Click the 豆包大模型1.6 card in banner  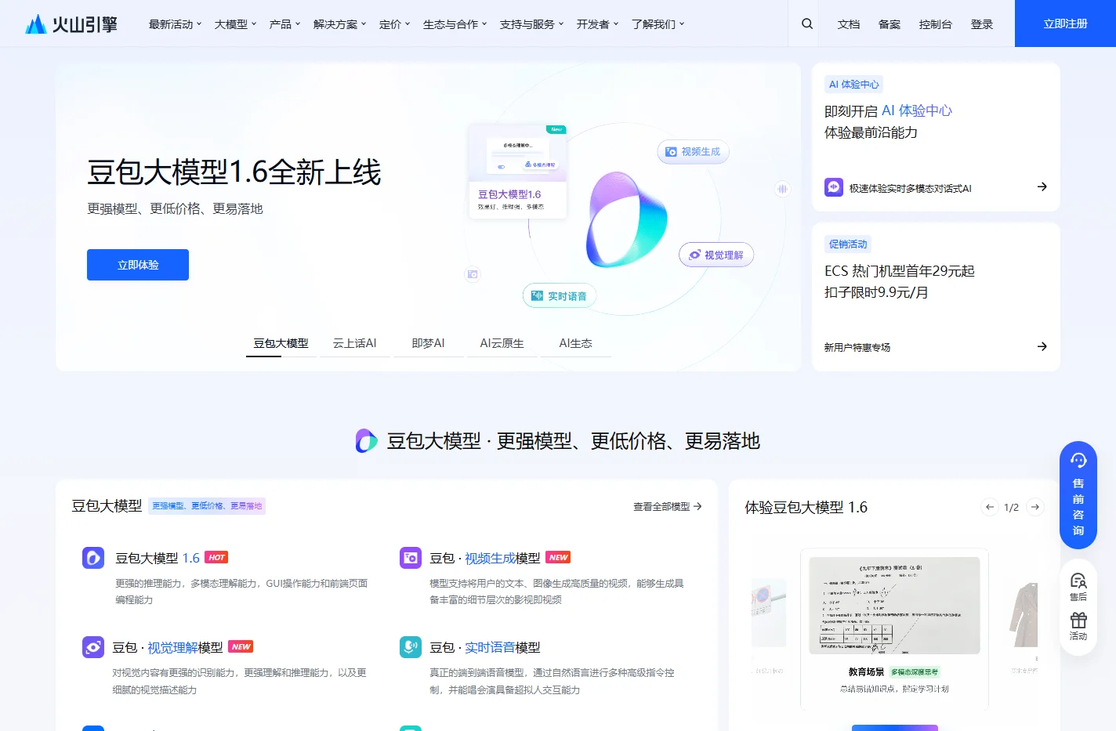pos(518,172)
